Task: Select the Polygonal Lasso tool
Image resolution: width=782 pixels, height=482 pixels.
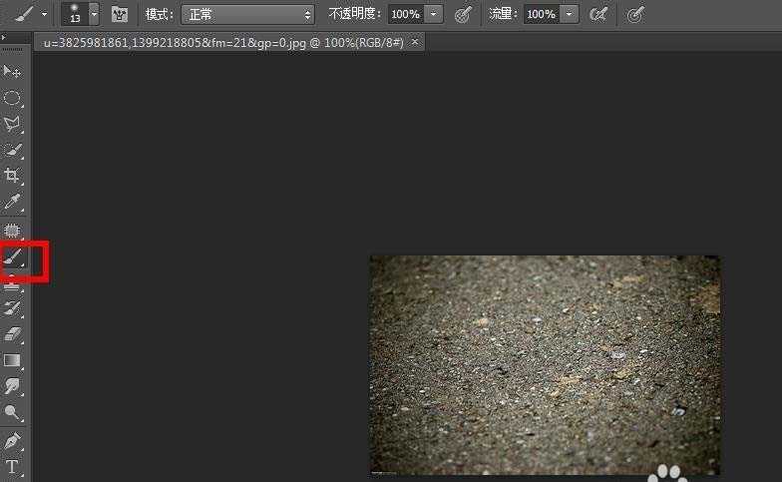Action: (12, 124)
